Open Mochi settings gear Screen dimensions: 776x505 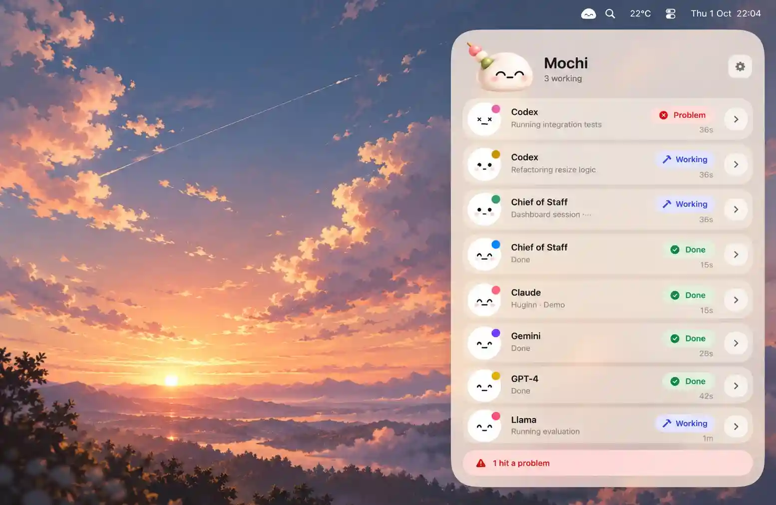pos(740,66)
